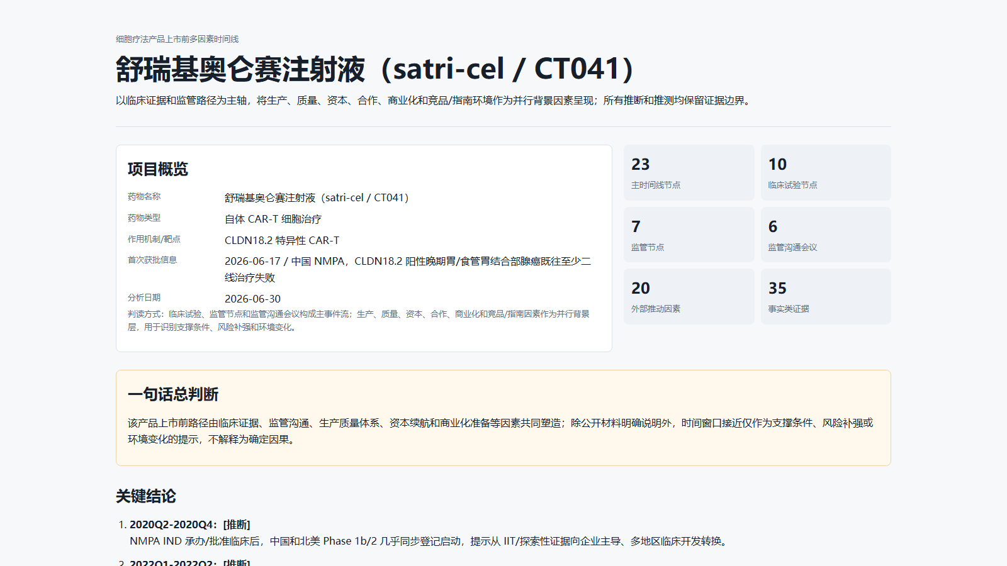Click the 首次获批信息 label
Image resolution: width=1007 pixels, height=566 pixels.
tap(152, 260)
